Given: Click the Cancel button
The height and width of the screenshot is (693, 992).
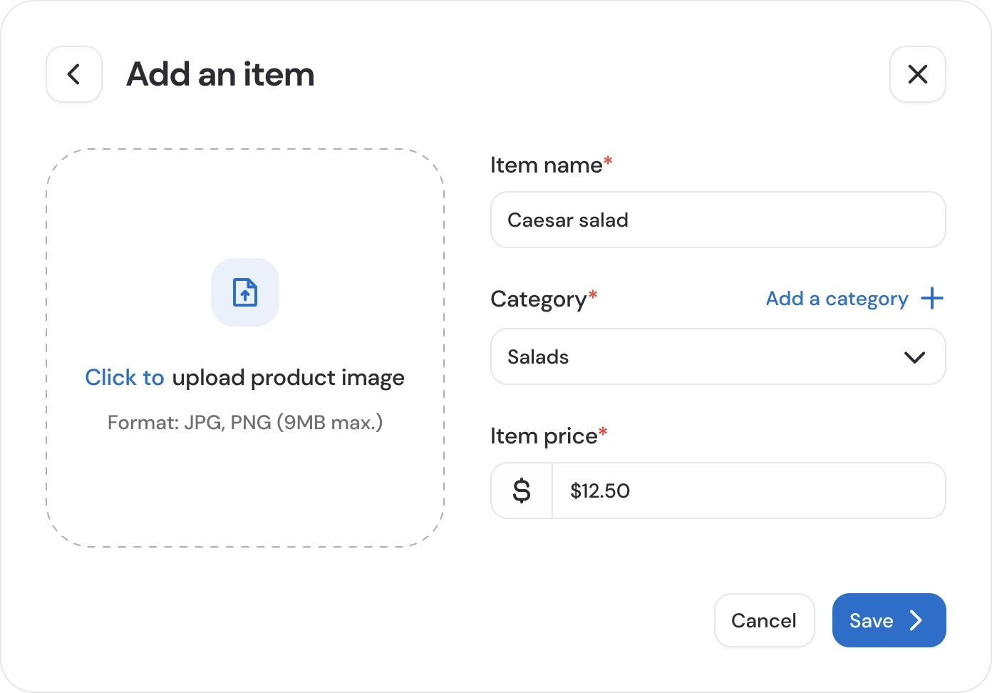Looking at the screenshot, I should 764,620.
